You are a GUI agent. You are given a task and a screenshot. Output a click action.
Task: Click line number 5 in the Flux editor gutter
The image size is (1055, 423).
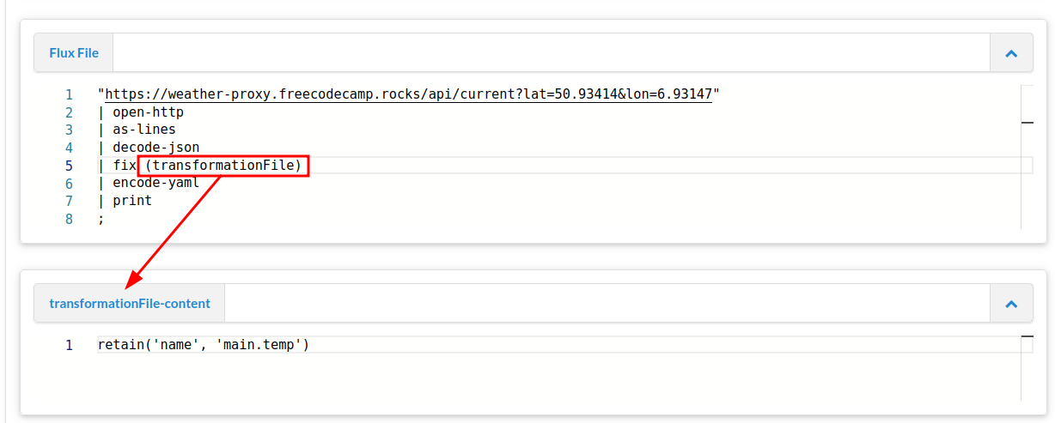(69, 166)
